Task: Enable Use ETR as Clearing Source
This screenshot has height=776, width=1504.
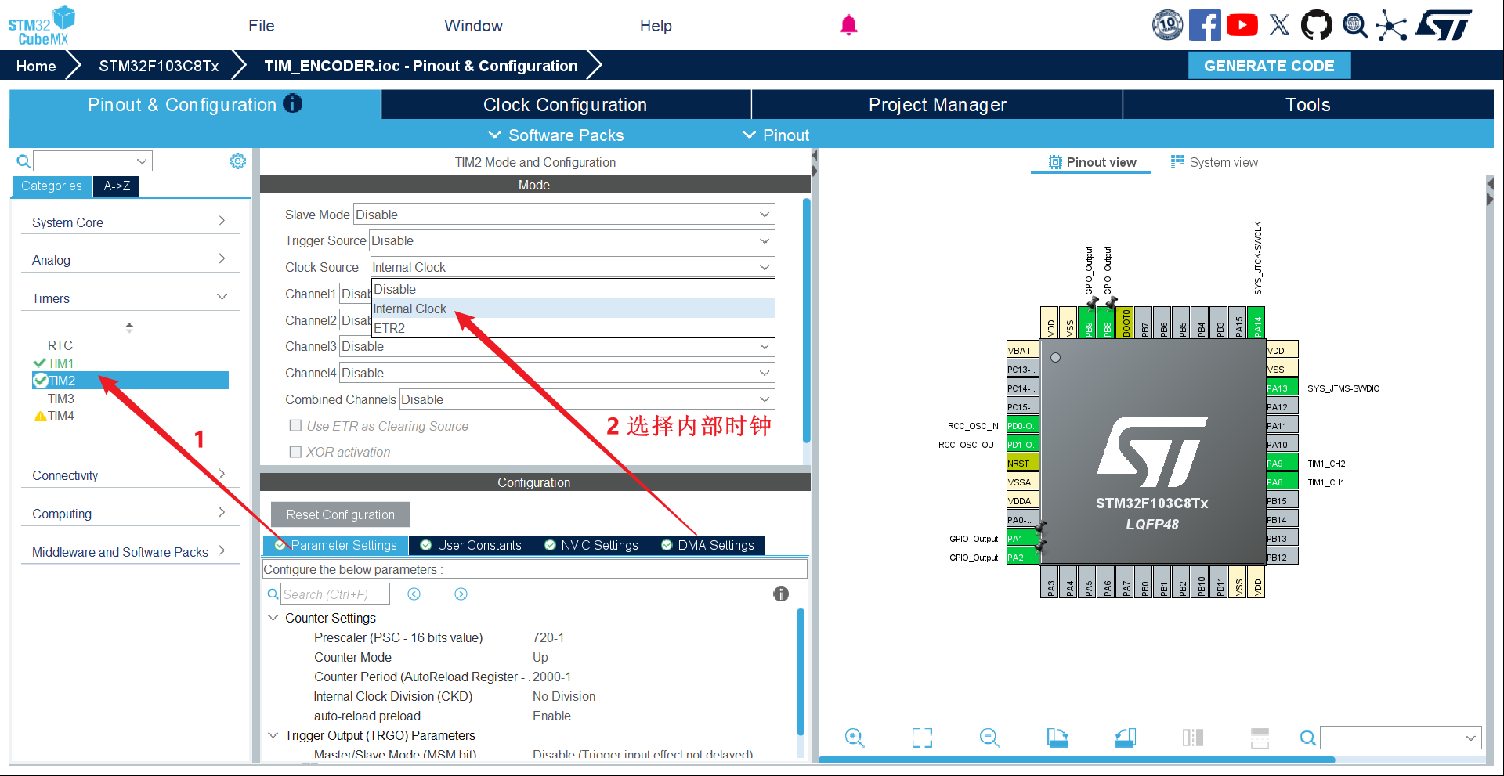Action: [x=295, y=425]
